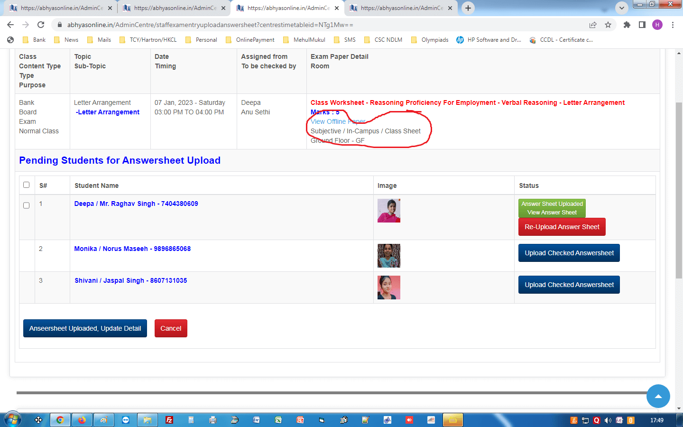Open a new browser tab
Screen dimensions: 683x427
pyautogui.click(x=468, y=8)
